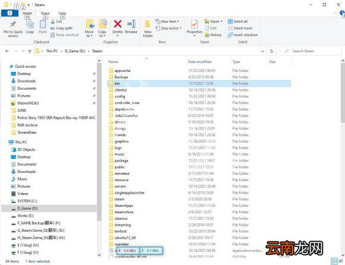The height and width of the screenshot is (265, 345).
Task: Click the Select all icon
Action: (230, 21)
